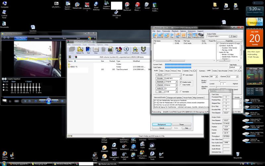Open the Extensions menu in MediaCoder
Screen dimensions: 265x166
tap(192, 31)
